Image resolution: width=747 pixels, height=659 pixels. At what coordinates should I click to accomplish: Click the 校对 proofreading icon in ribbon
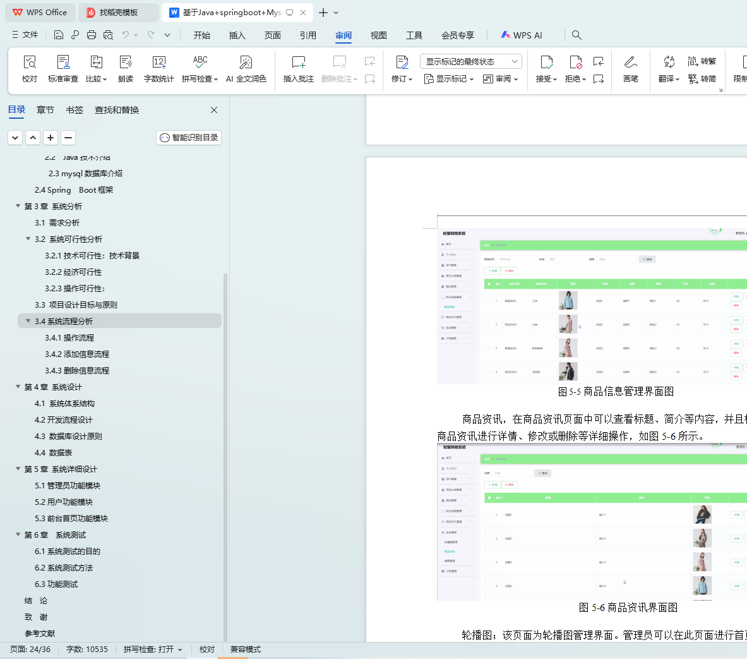tap(30, 69)
